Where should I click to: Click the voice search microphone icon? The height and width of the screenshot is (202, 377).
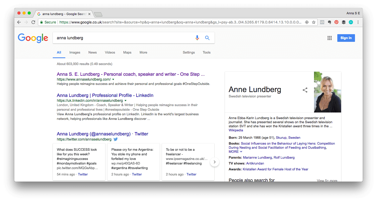click(x=197, y=37)
